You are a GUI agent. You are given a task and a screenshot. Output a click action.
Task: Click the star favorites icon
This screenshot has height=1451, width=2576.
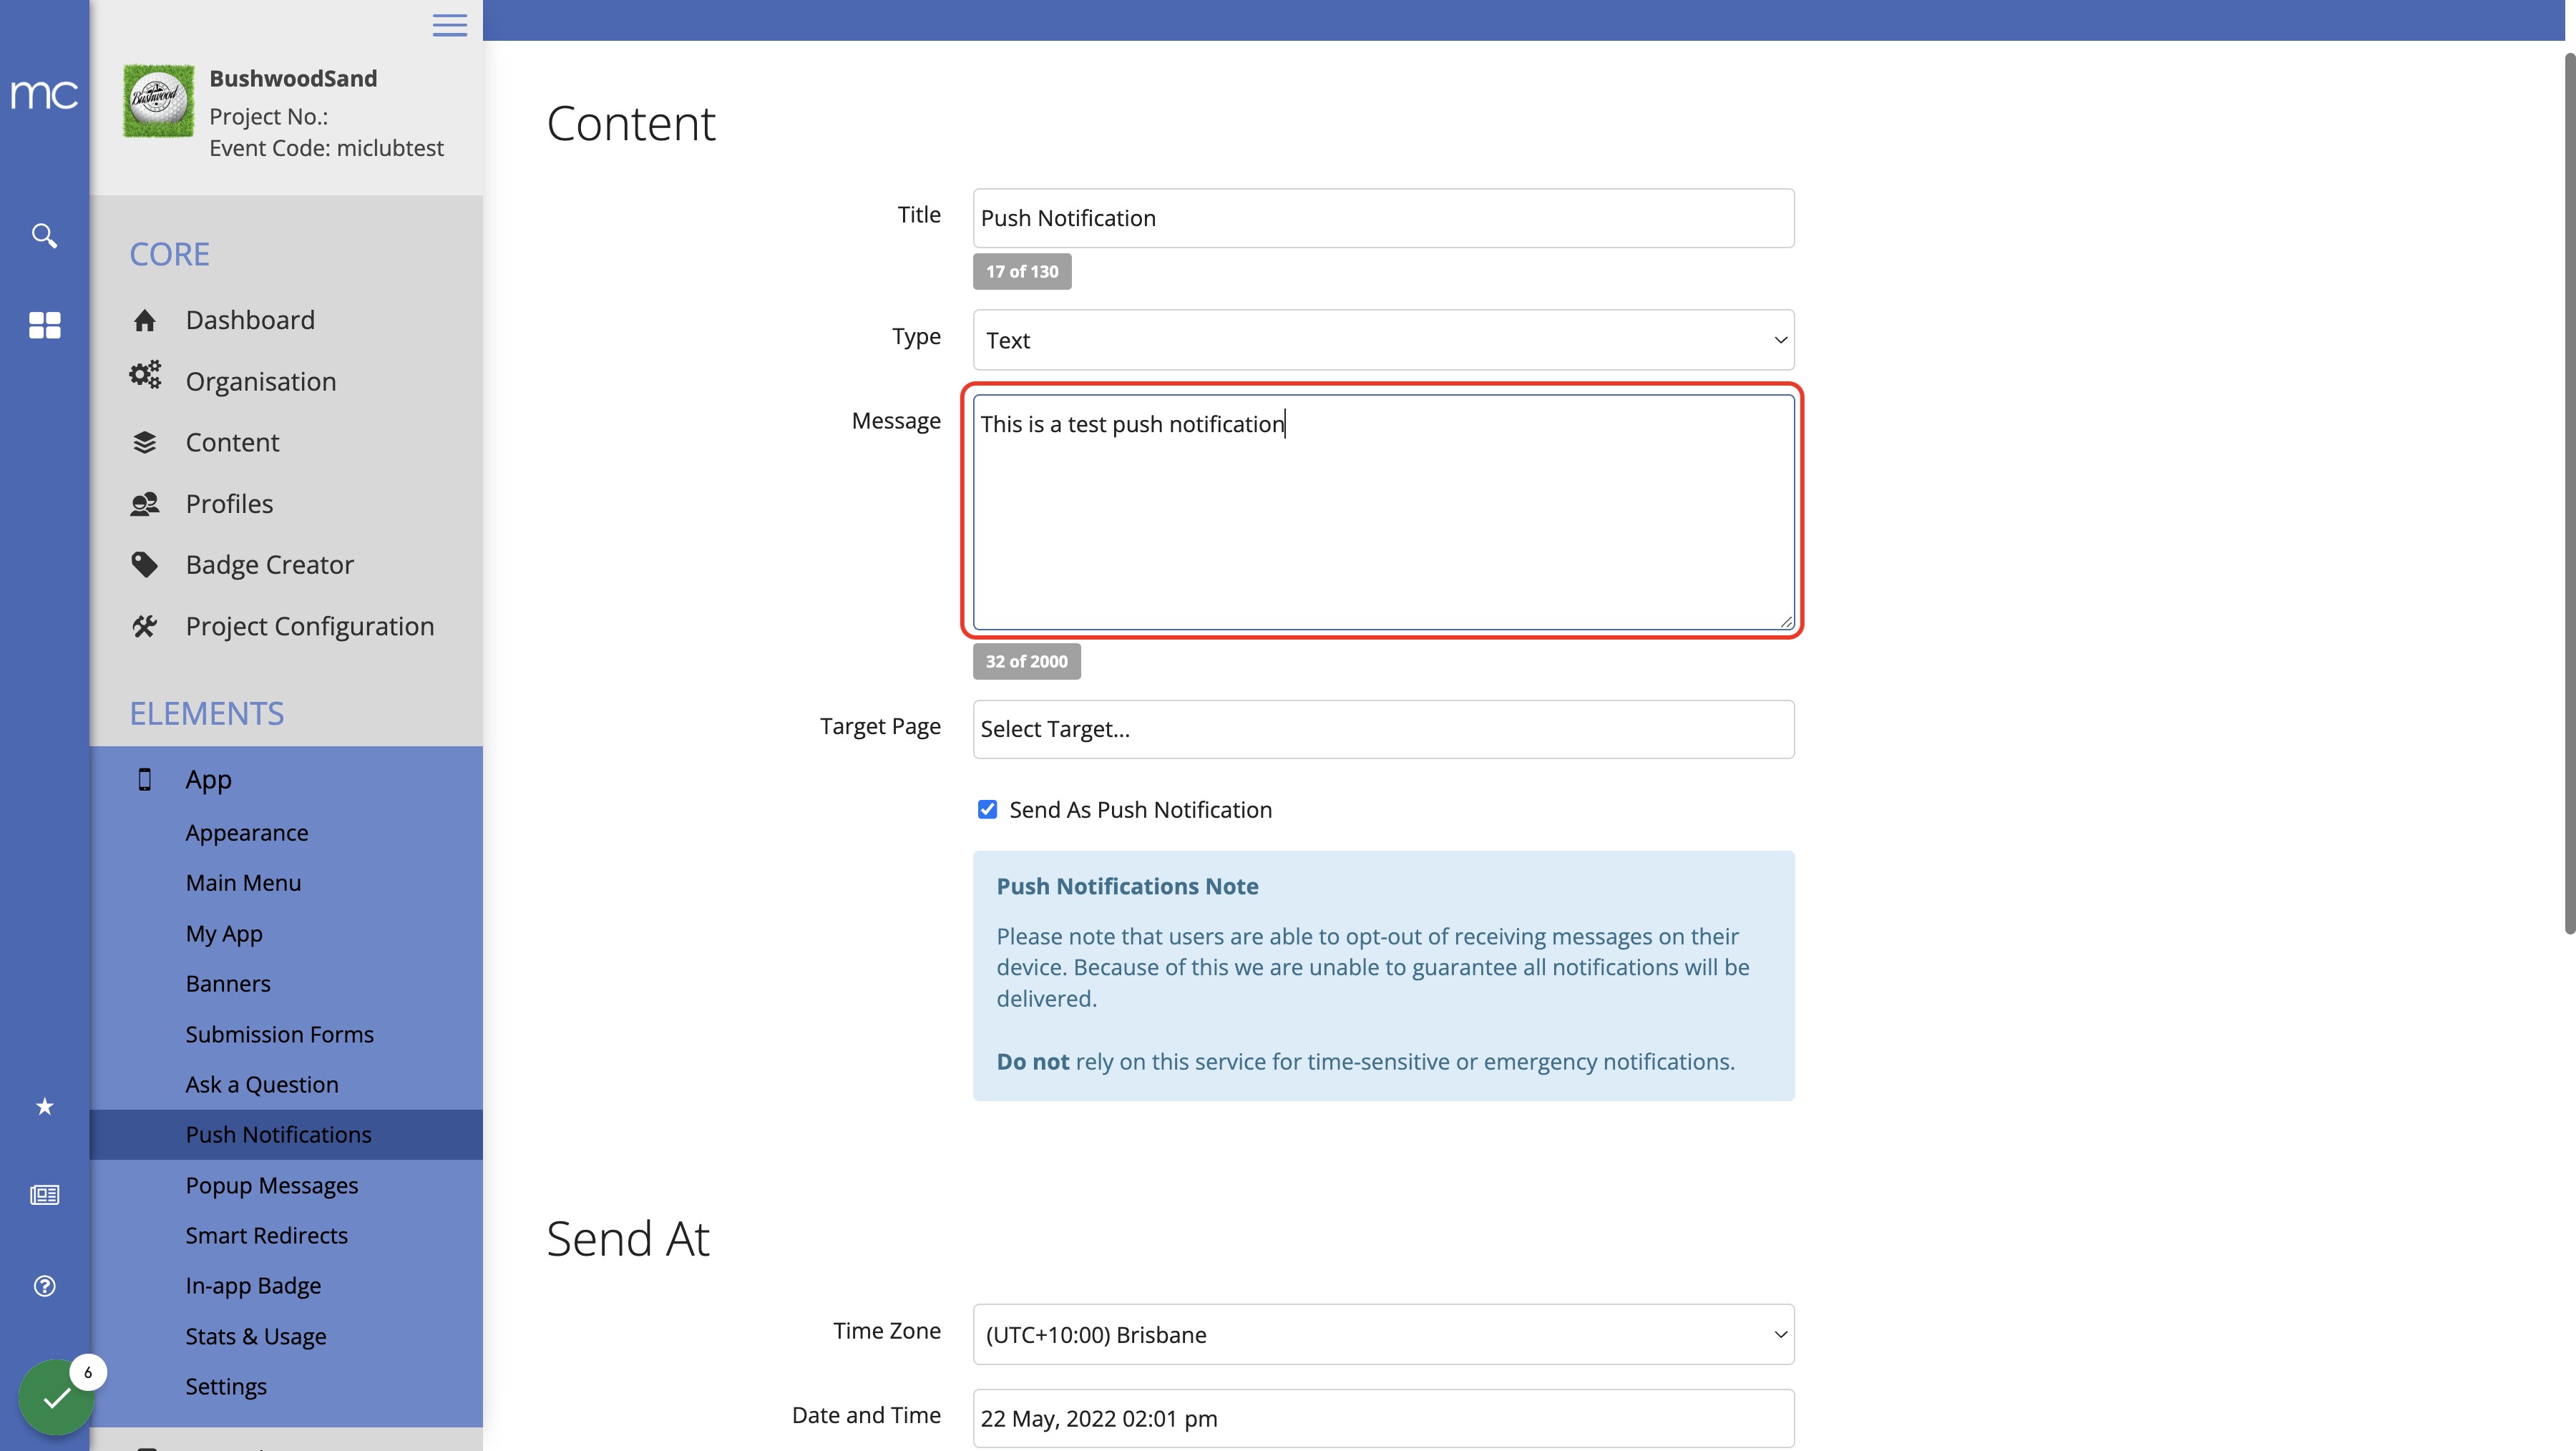tap(44, 1106)
